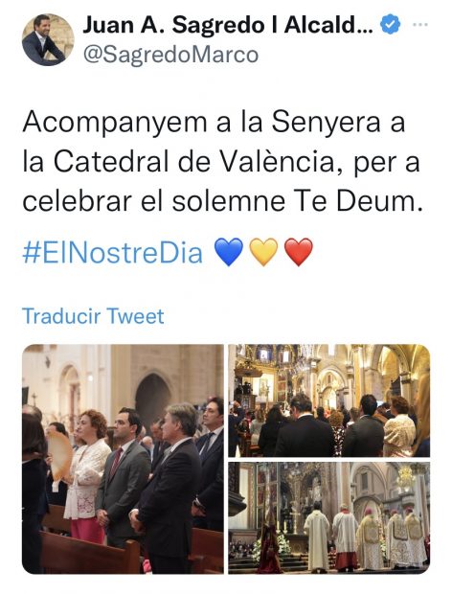Click the yellow heart emoji
Screen dimensions: 452x594
pos(264,252)
